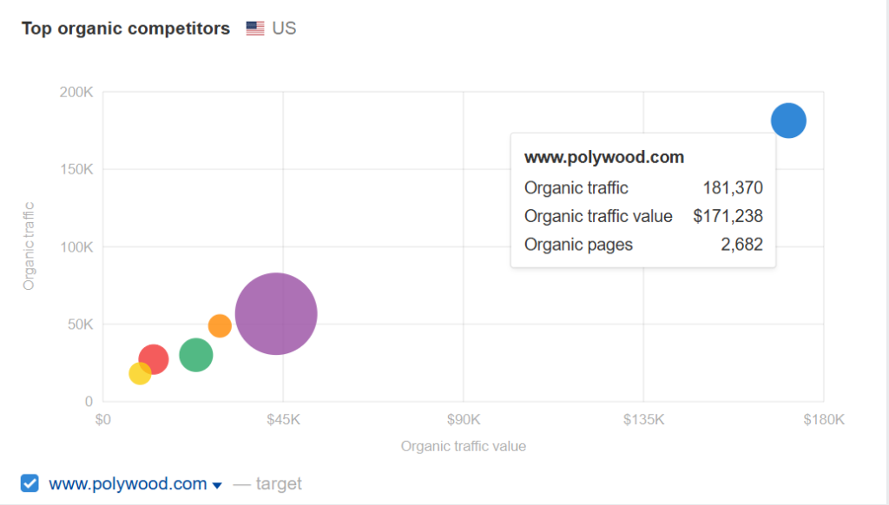Click the Organic pages label in tooltip
The height and width of the screenshot is (505, 889).
[578, 245]
